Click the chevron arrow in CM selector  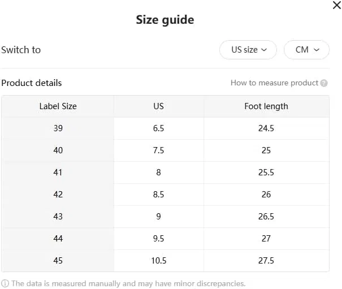317,50
